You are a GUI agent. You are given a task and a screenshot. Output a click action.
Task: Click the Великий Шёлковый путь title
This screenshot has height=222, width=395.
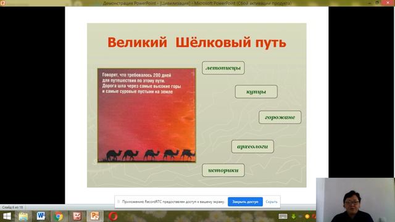coord(197,43)
